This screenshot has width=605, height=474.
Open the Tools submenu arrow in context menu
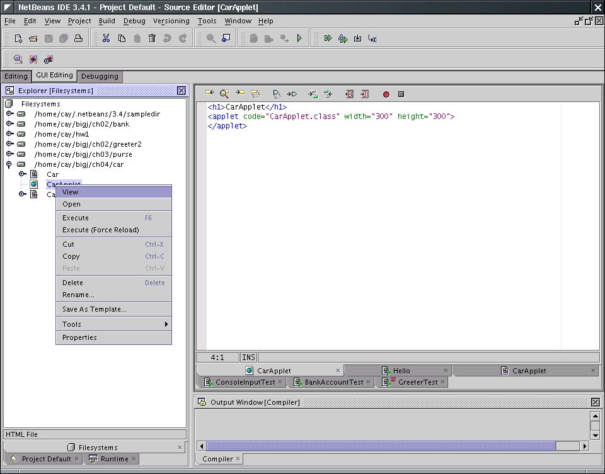pos(166,324)
